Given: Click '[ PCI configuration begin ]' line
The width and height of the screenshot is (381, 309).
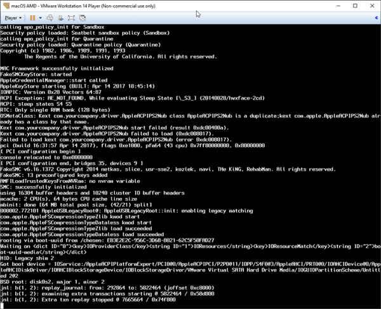Looking at the screenshot, I should pos(41,152).
